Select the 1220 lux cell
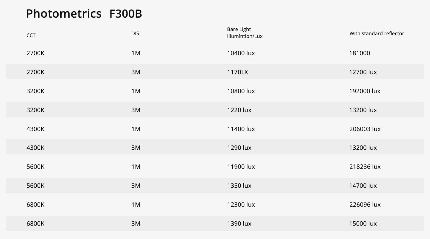 239,110
